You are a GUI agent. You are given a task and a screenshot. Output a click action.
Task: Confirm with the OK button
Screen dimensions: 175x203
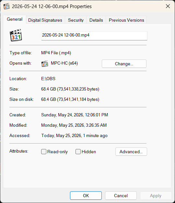86,196
